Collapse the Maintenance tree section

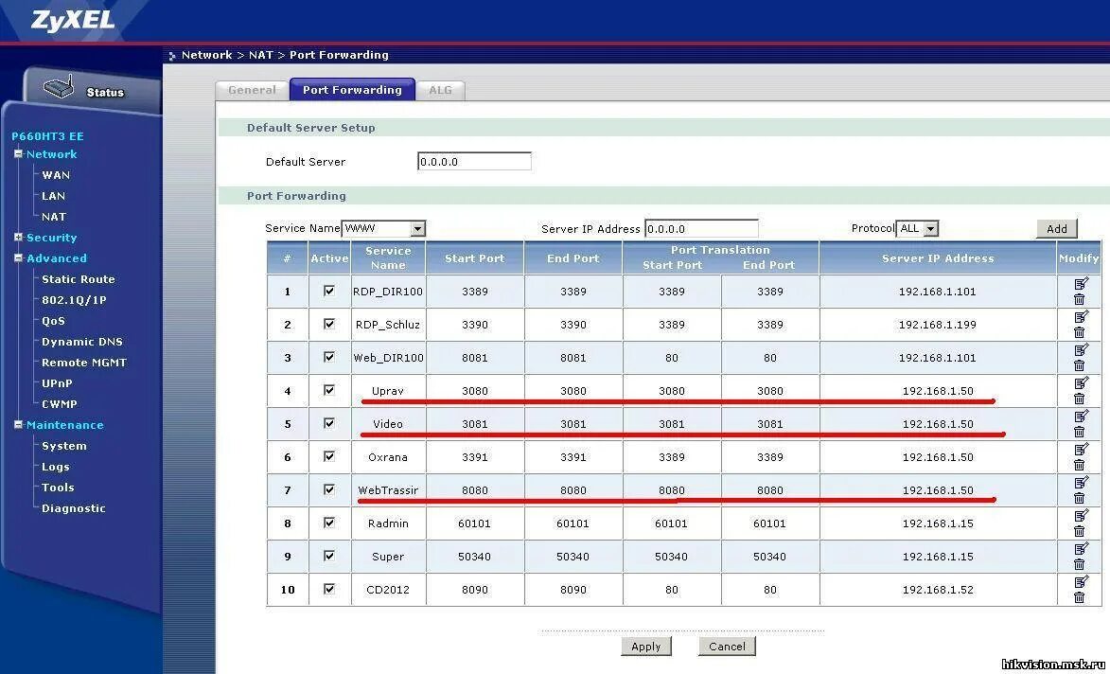[x=18, y=425]
